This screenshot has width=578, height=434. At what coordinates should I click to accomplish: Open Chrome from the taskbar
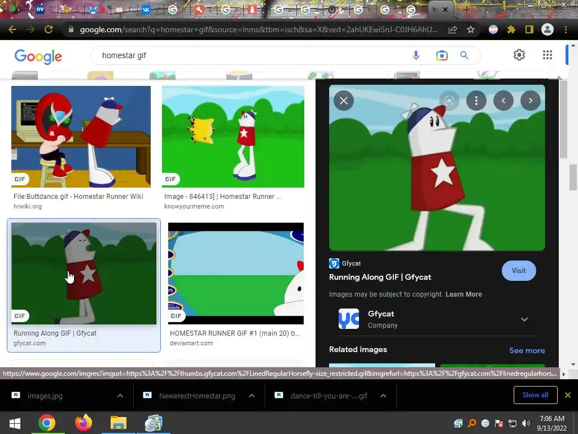tap(46, 423)
